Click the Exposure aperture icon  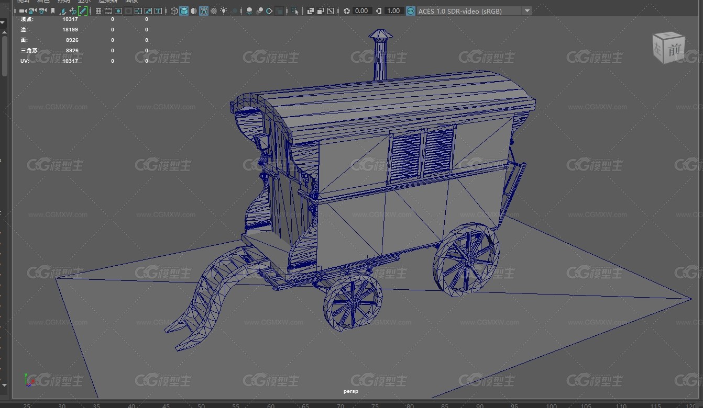point(347,11)
